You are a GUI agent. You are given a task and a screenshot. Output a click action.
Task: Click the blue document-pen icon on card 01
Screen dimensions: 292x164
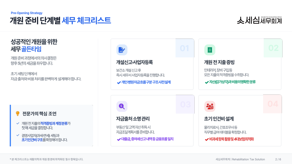click(x=122, y=50)
